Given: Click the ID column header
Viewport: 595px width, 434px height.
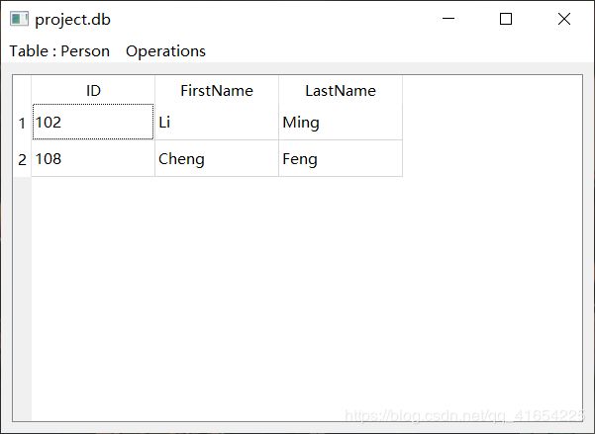Looking at the screenshot, I should tap(93, 90).
